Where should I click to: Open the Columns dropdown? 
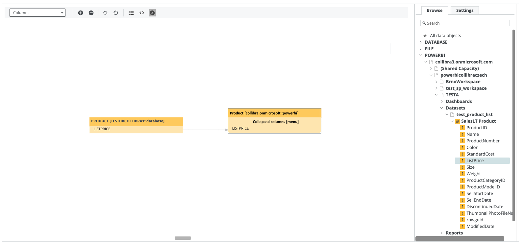[37, 13]
